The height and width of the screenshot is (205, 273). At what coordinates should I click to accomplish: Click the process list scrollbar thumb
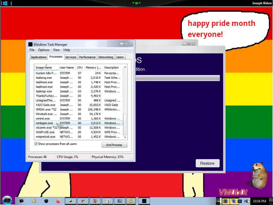point(125,124)
